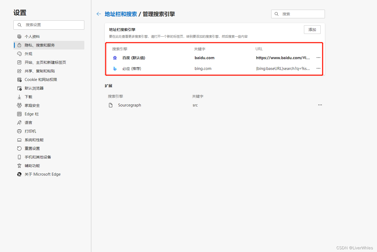Click the download arrow icon beside 下载

pos(19,97)
